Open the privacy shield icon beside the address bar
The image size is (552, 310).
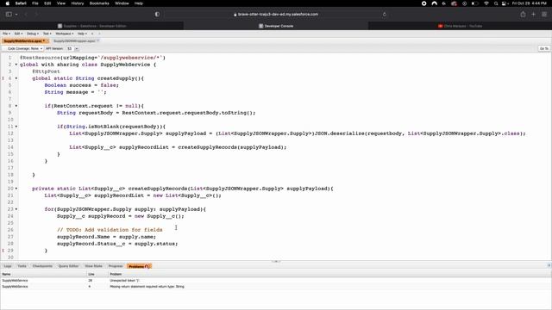tap(157, 14)
